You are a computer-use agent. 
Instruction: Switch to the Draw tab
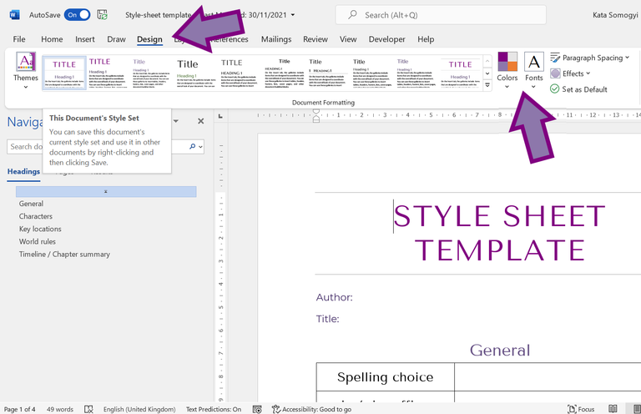click(x=116, y=39)
